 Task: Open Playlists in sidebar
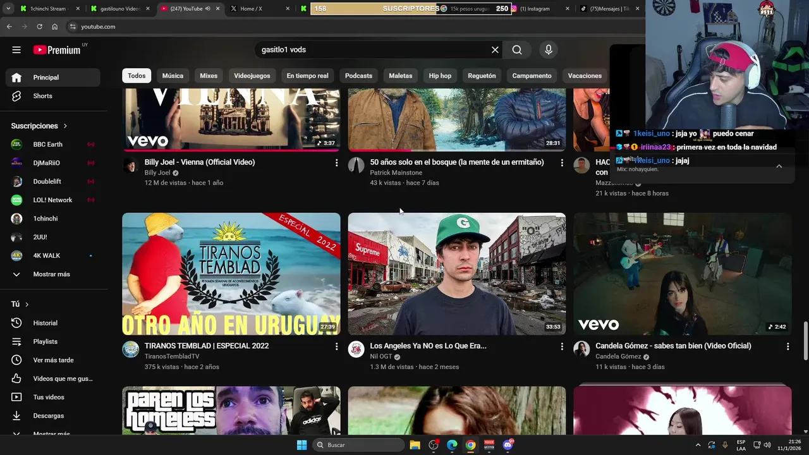[52, 341]
